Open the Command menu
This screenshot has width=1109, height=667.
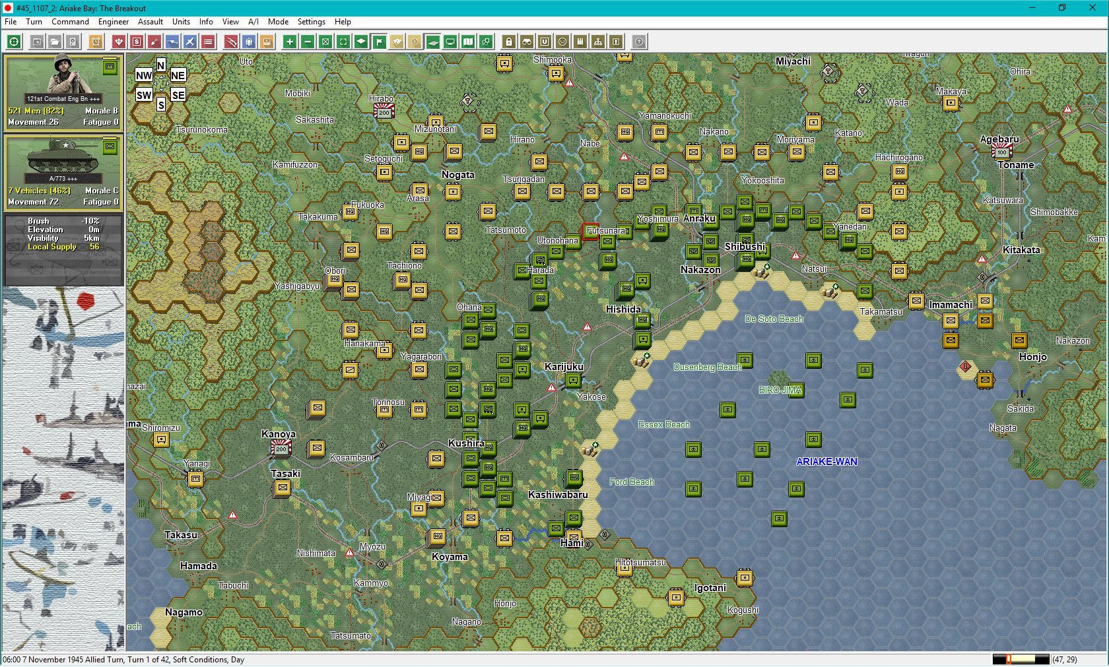(x=70, y=22)
